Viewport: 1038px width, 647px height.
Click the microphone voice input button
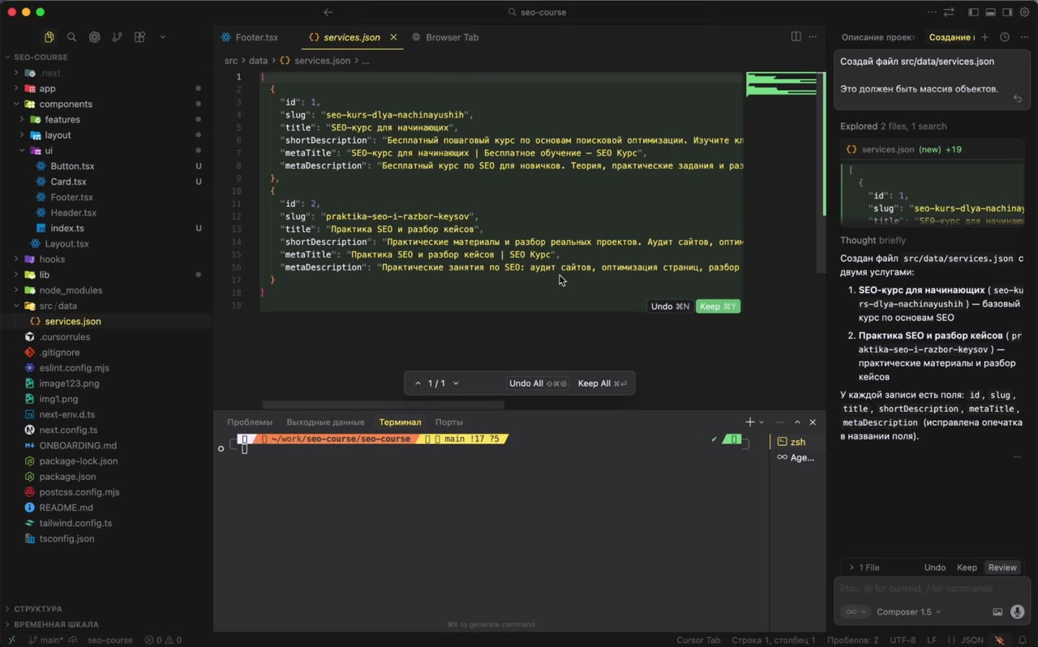pyautogui.click(x=1017, y=611)
